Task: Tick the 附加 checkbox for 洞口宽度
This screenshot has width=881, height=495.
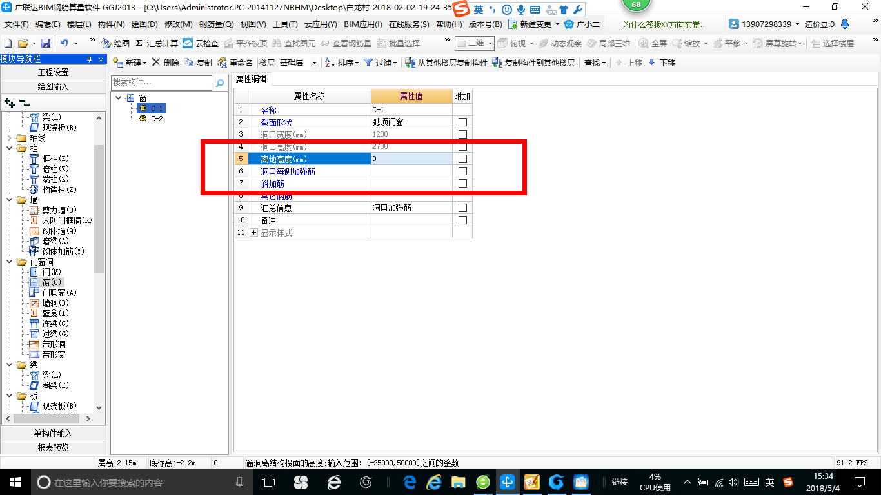Action: pyautogui.click(x=462, y=134)
